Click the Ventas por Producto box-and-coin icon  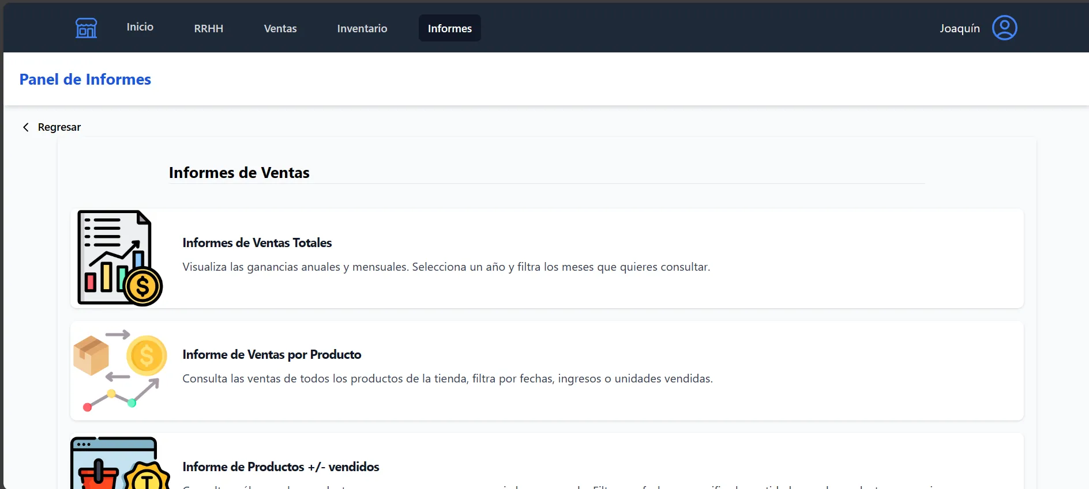120,370
